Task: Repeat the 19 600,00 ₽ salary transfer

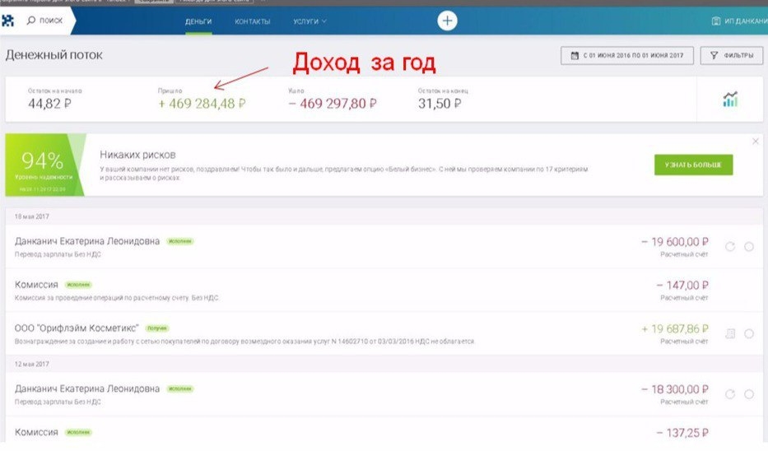Action: 729,246
